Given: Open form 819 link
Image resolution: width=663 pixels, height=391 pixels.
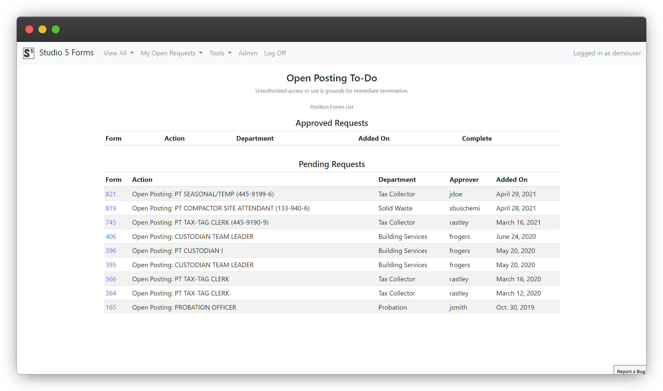Looking at the screenshot, I should pos(111,208).
